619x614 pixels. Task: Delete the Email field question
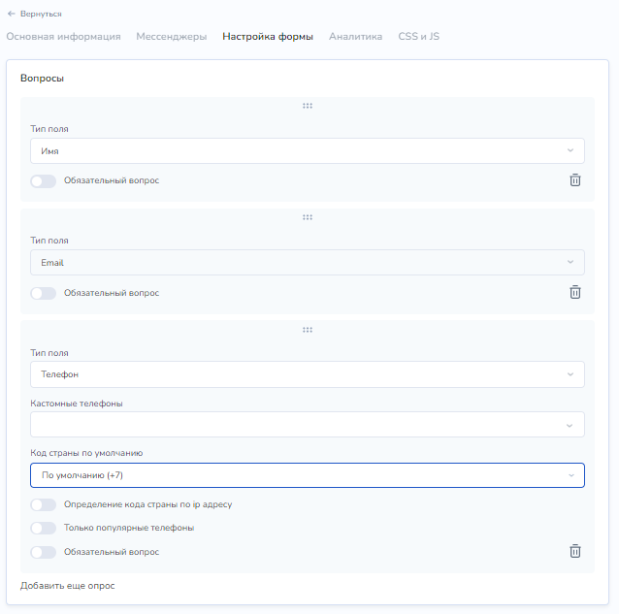574,292
